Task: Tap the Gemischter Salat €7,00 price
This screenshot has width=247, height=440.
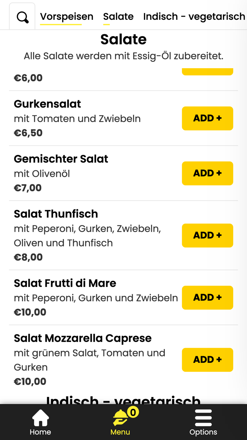Action: (28, 188)
